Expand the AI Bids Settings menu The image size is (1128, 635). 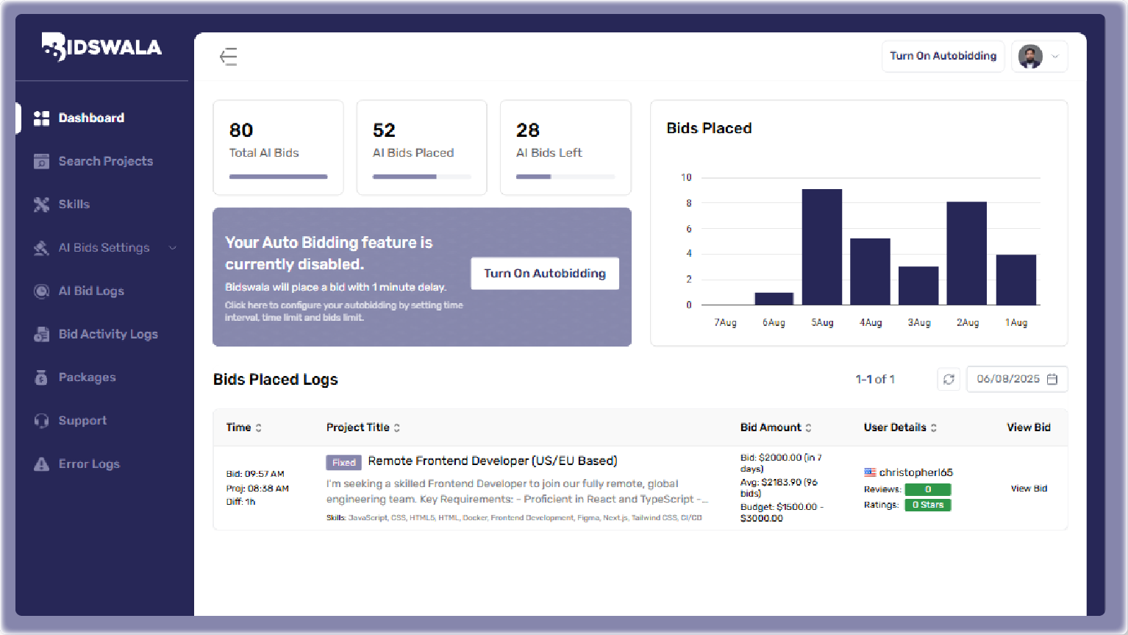(174, 247)
